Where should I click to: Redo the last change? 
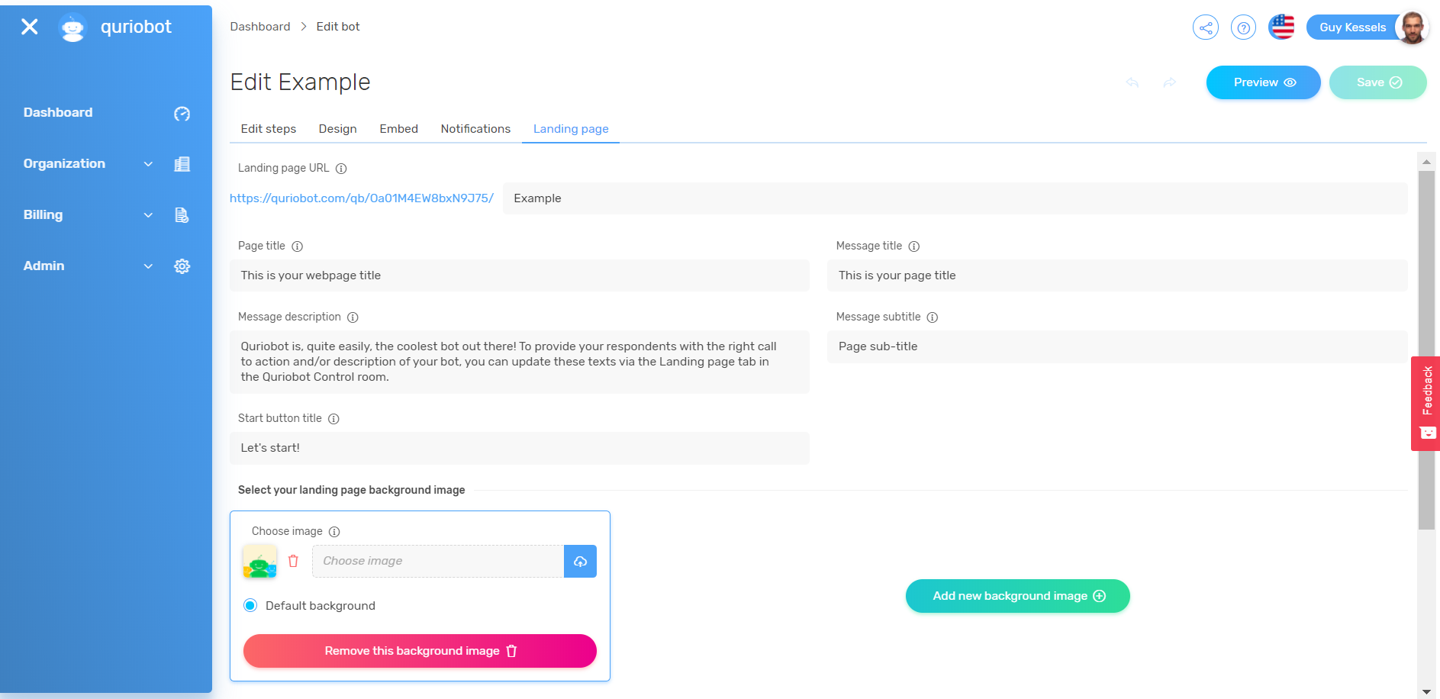click(x=1170, y=82)
